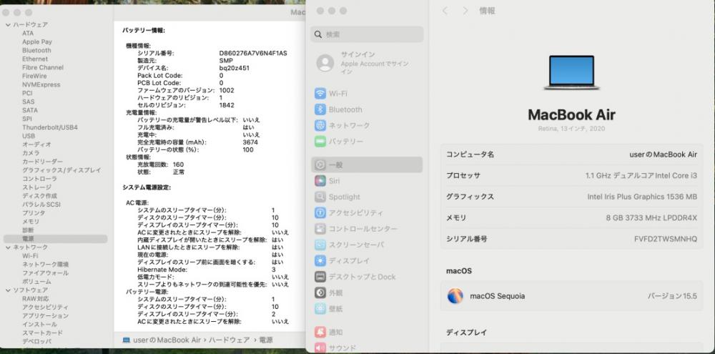Click the プロセッサ value Intel Core i3
This screenshot has width=715, height=354.
point(641,176)
